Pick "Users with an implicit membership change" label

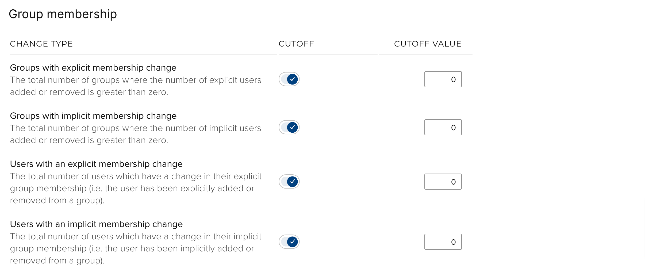(x=96, y=224)
